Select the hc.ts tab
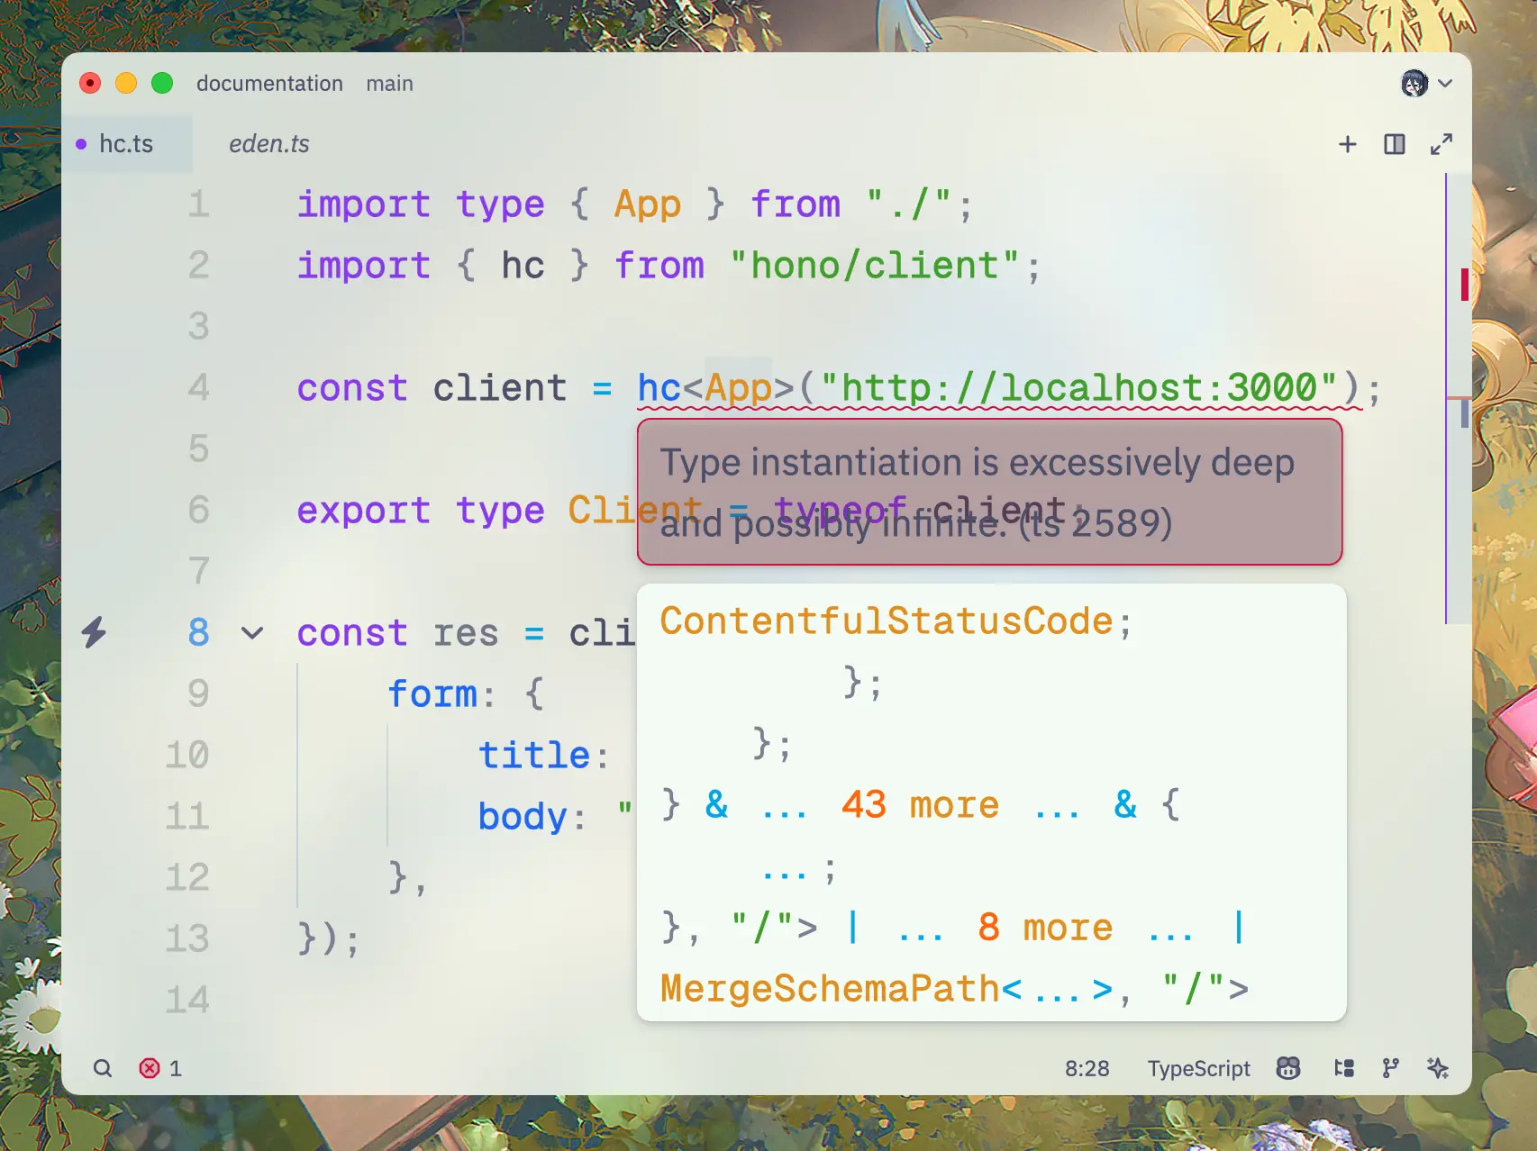The image size is (1537, 1151). pyautogui.click(x=126, y=144)
